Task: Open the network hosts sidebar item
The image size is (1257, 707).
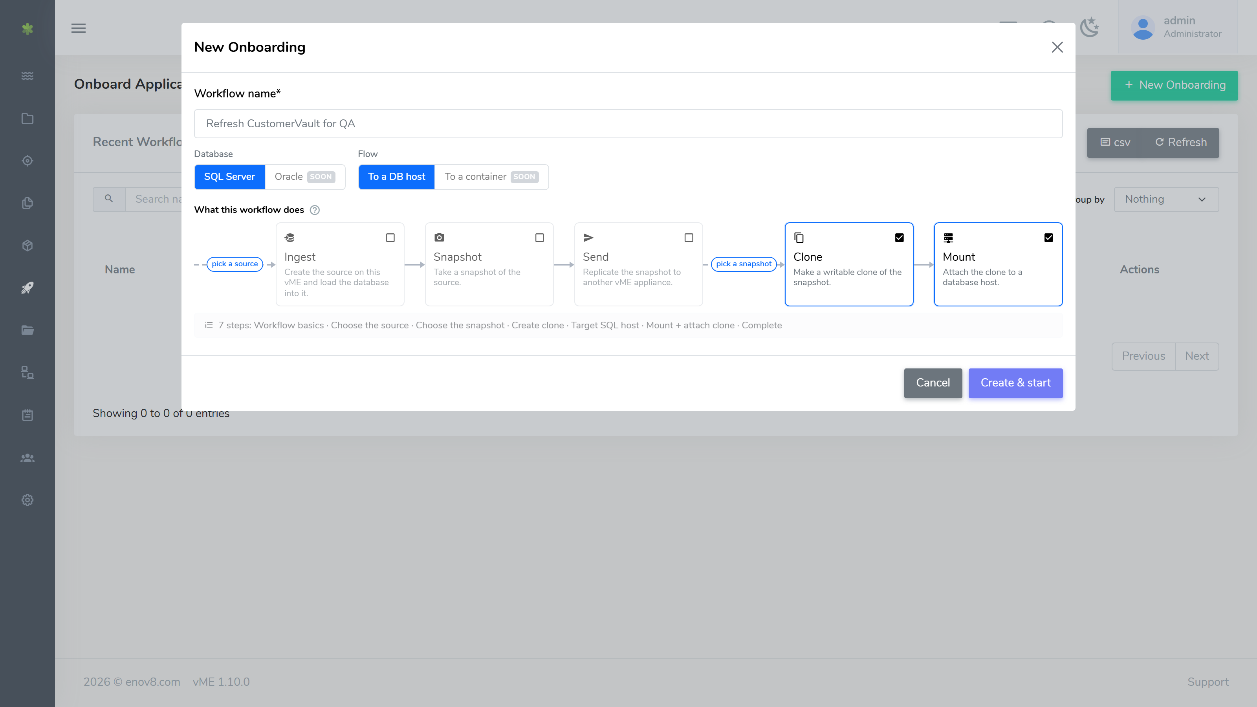Action: [x=27, y=373]
